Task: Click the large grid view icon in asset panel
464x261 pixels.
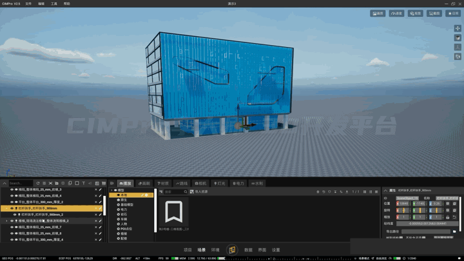Action: 365,192
